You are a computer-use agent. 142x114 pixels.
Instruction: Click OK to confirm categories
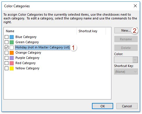[102, 106]
